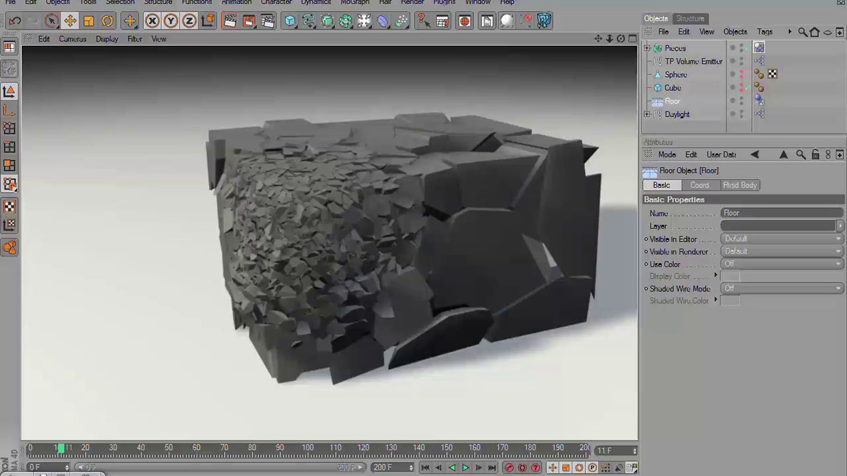Click the Record Keyframe red button
The width and height of the screenshot is (847, 476).
click(509, 468)
